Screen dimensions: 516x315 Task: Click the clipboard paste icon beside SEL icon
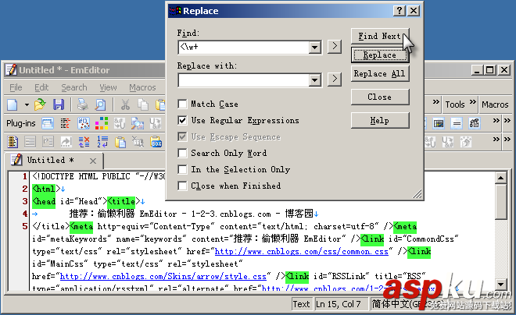coord(120,142)
